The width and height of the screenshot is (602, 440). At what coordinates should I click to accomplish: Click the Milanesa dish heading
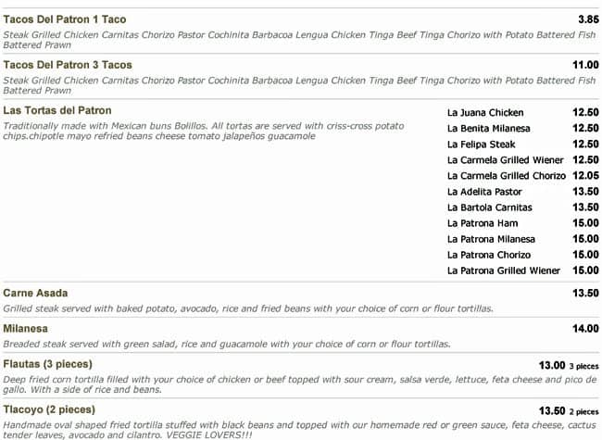click(x=28, y=329)
